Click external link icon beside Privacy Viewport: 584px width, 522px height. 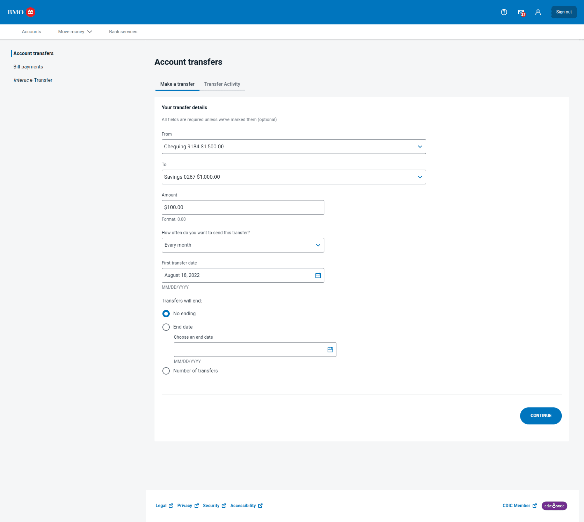[197, 506]
